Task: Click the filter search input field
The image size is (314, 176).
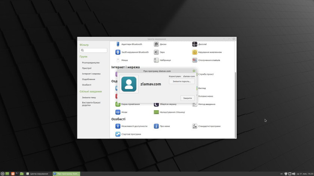Action: coord(93,51)
